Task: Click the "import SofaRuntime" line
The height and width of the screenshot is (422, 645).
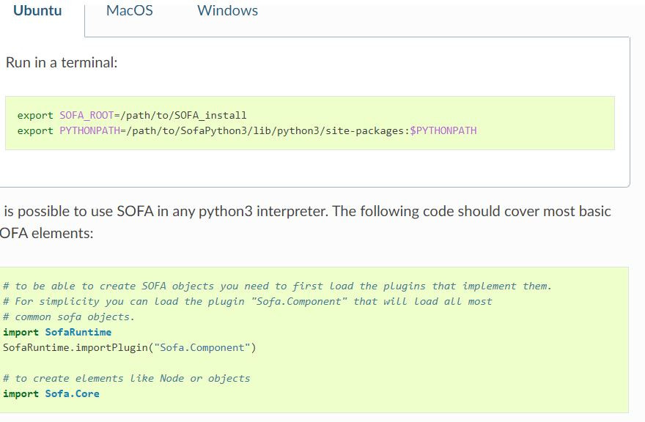Action: [57, 332]
